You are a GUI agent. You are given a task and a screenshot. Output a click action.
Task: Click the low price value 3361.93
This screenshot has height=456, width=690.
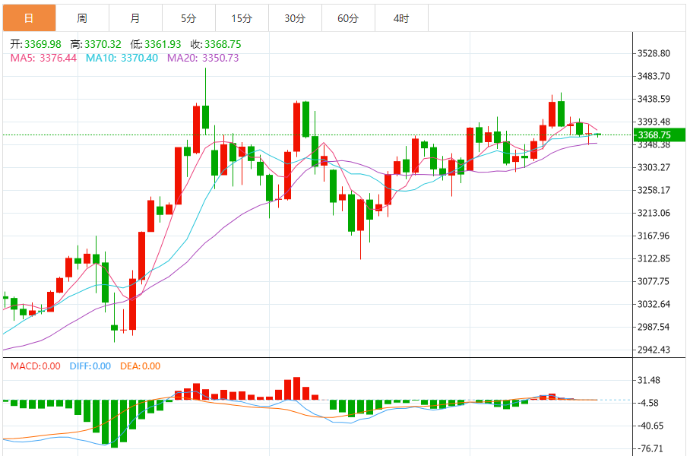(163, 44)
